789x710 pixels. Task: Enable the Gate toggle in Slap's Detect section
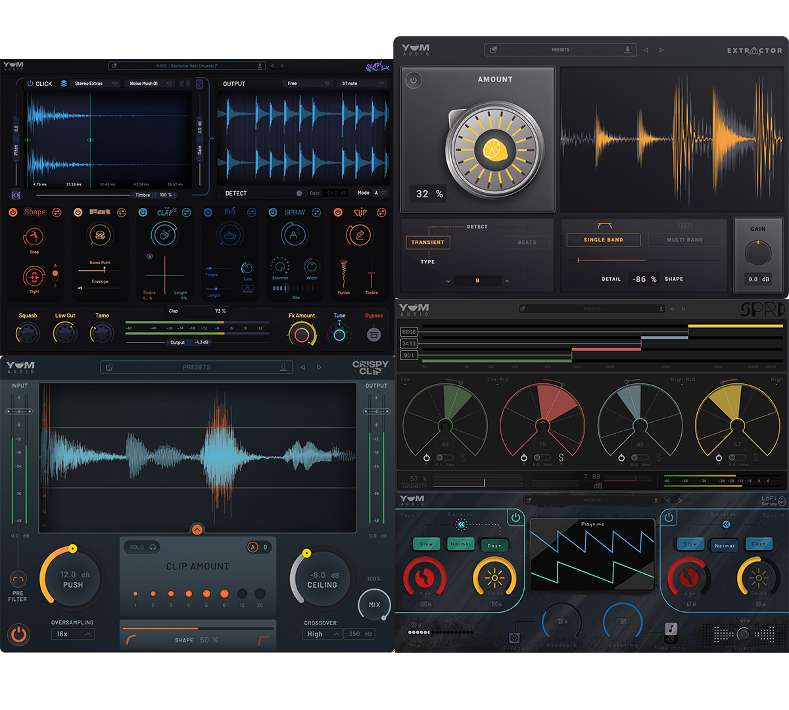point(301,193)
